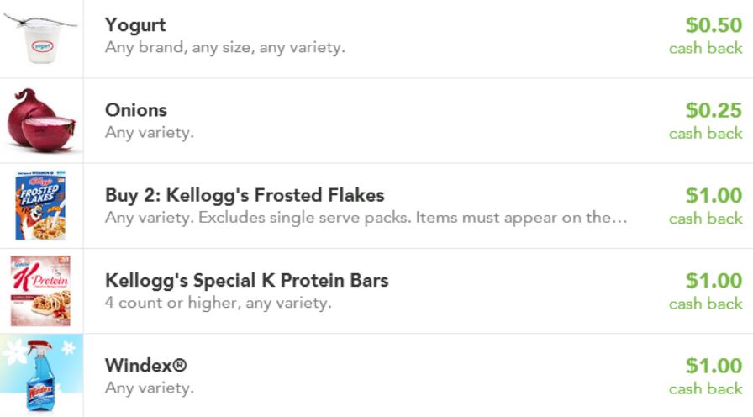Select the $0.25 cash back for Onions

pos(714,110)
